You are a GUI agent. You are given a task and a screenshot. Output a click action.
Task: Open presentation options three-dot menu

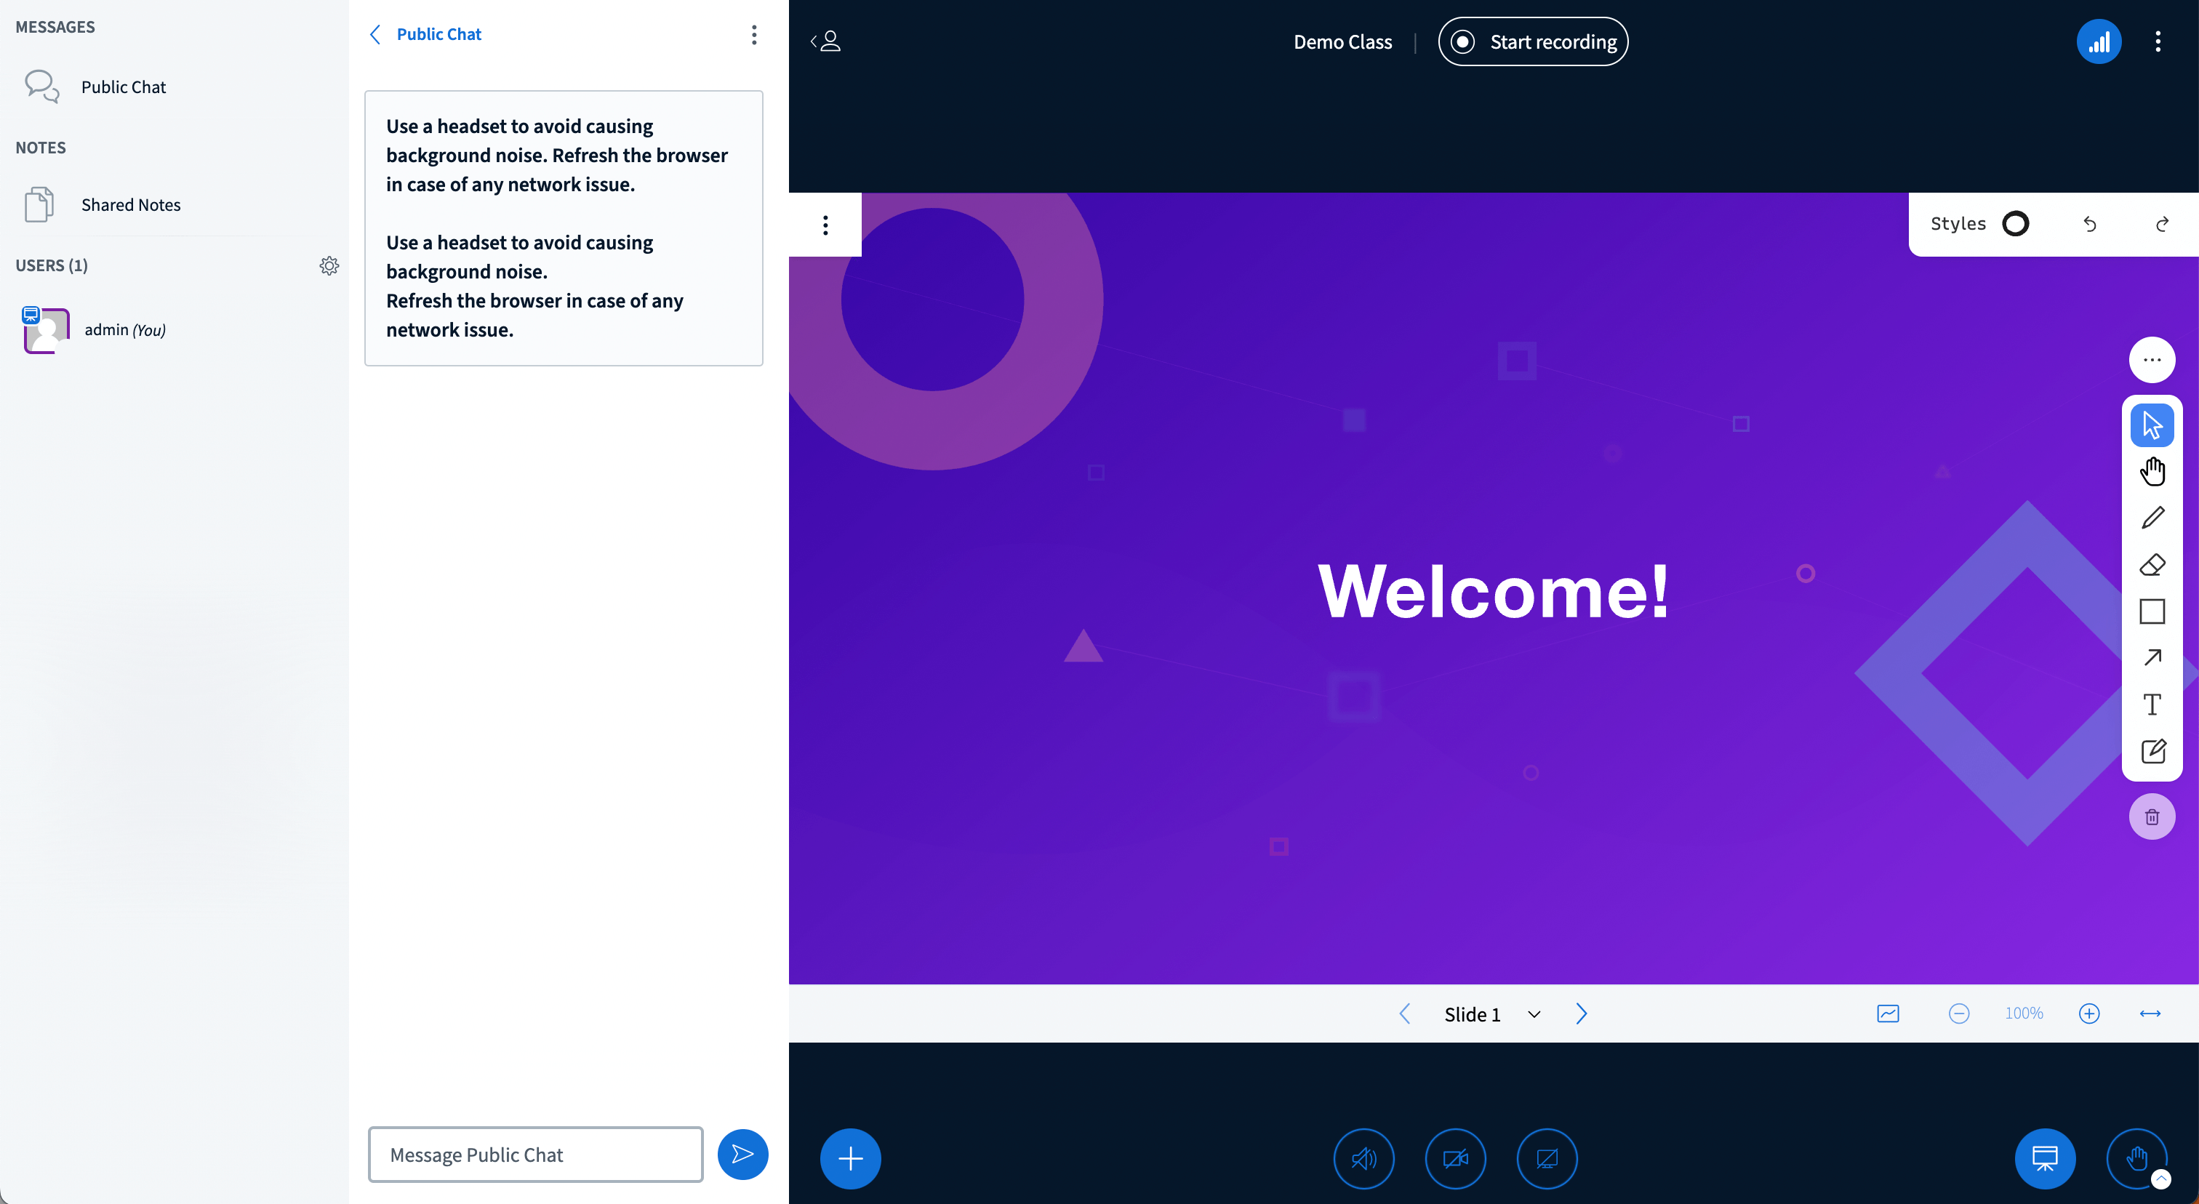click(825, 225)
